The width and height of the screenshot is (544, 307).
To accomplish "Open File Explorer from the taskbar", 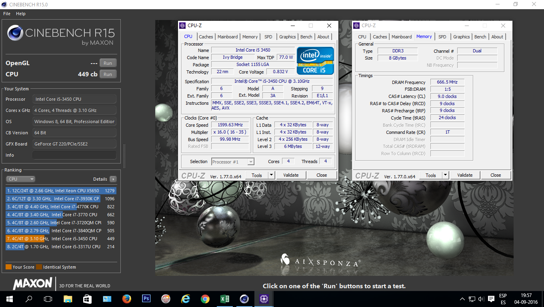I will coord(68,299).
